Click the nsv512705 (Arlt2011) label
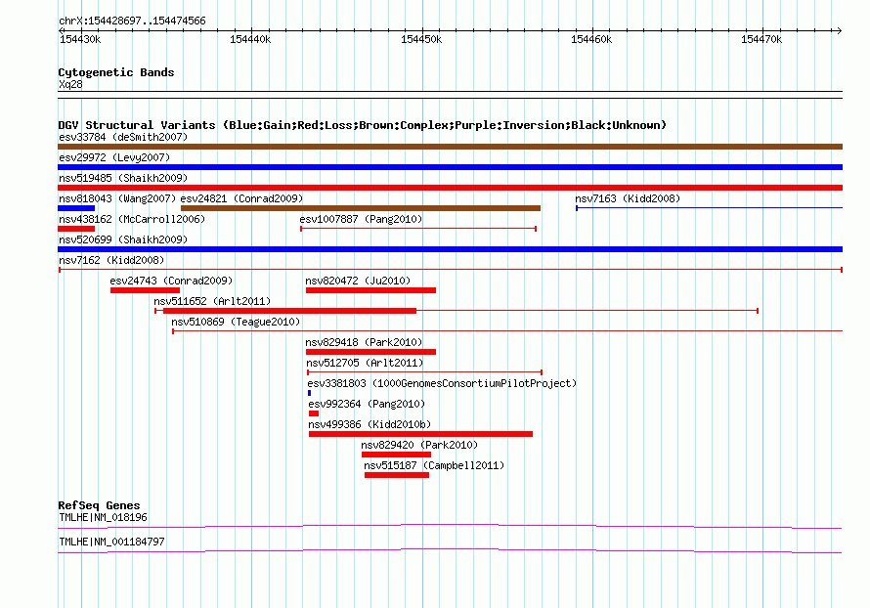Image resolution: width=870 pixels, height=608 pixels. 365,363
